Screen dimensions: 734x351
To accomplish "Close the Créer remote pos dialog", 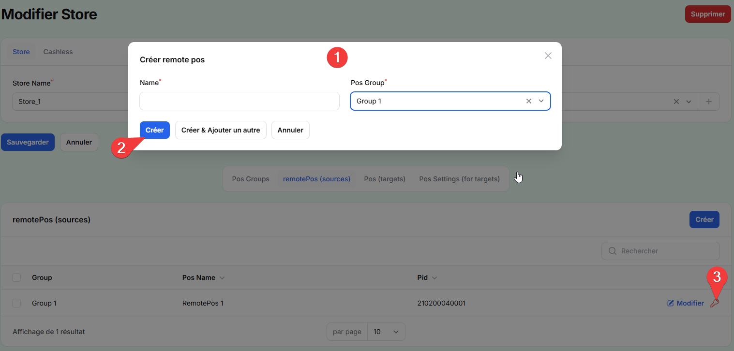I will pos(548,56).
